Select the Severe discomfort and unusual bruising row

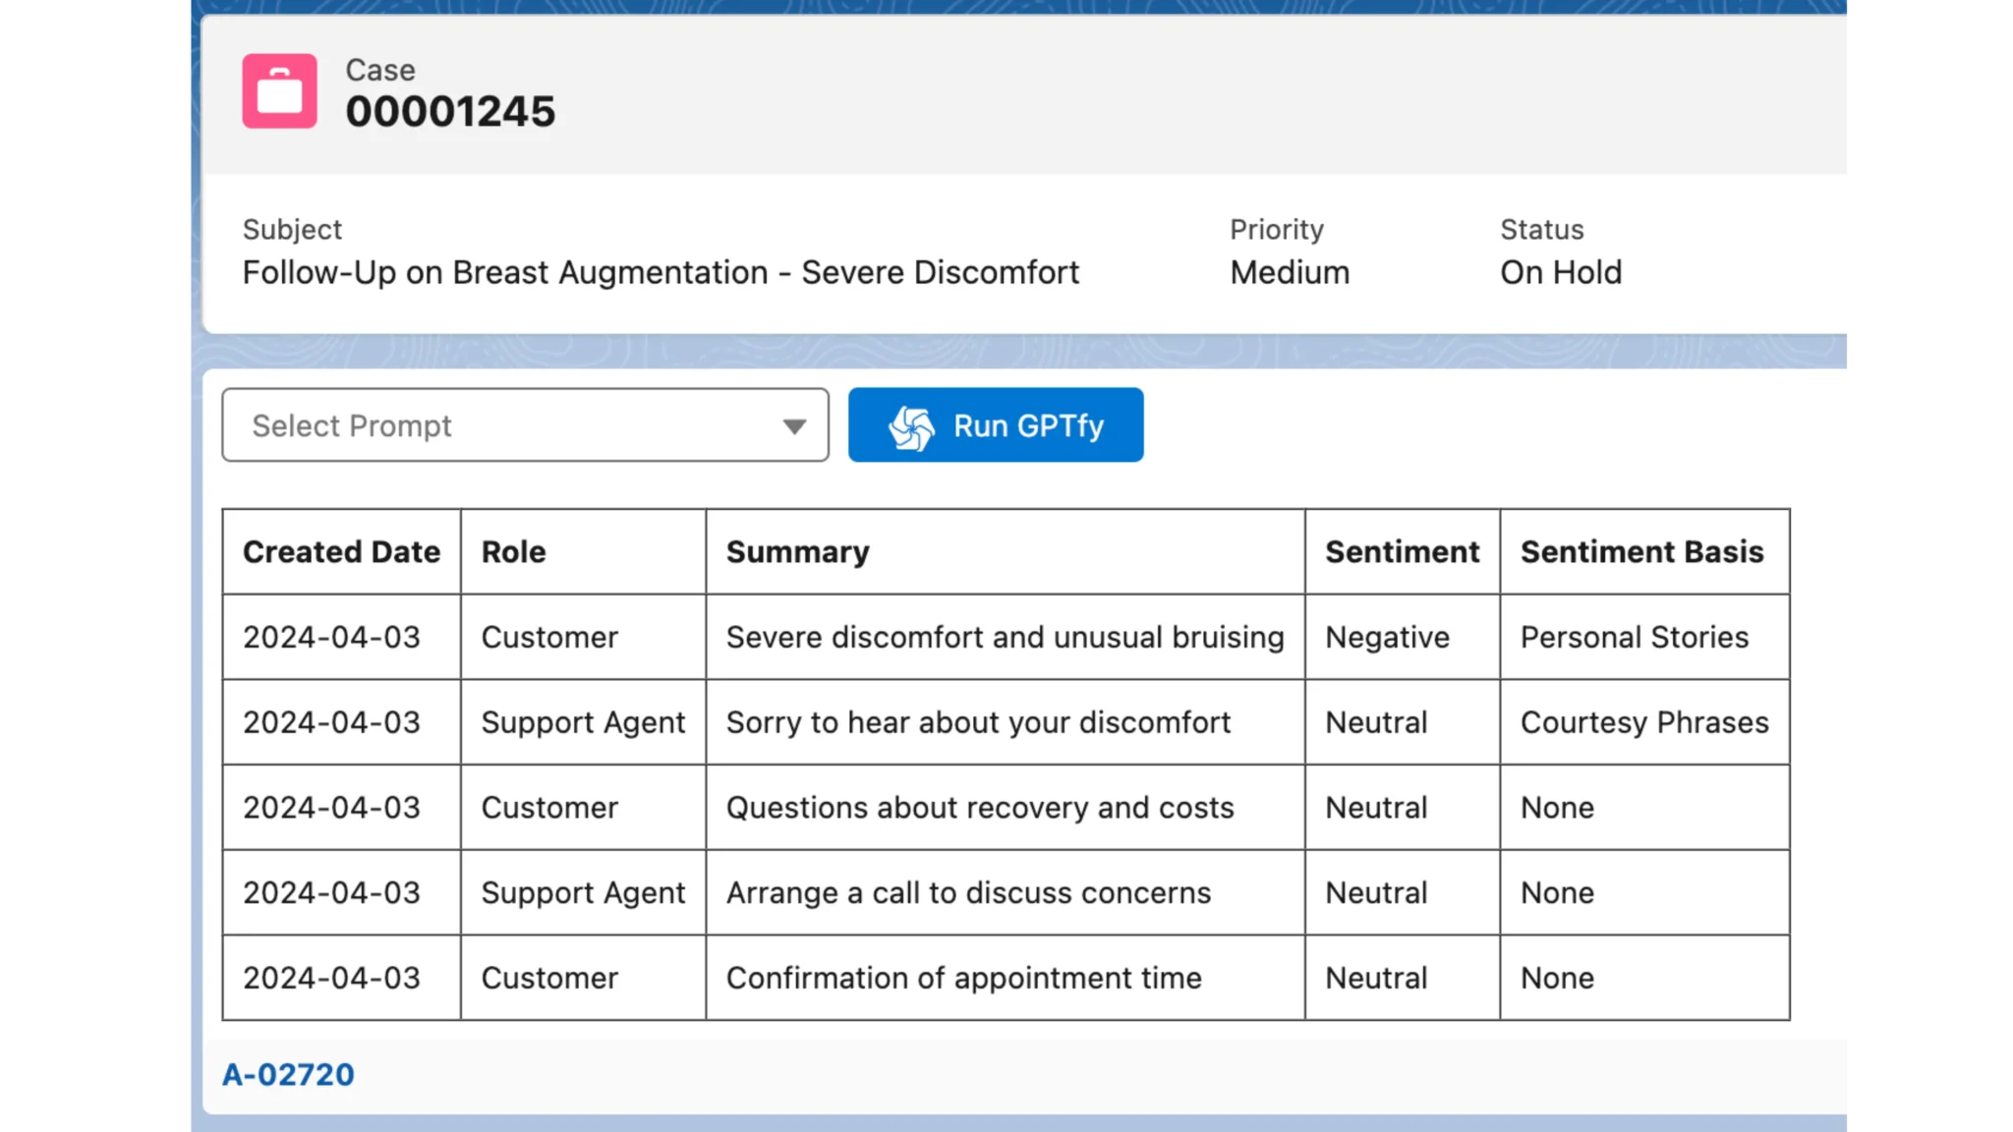1005,638
